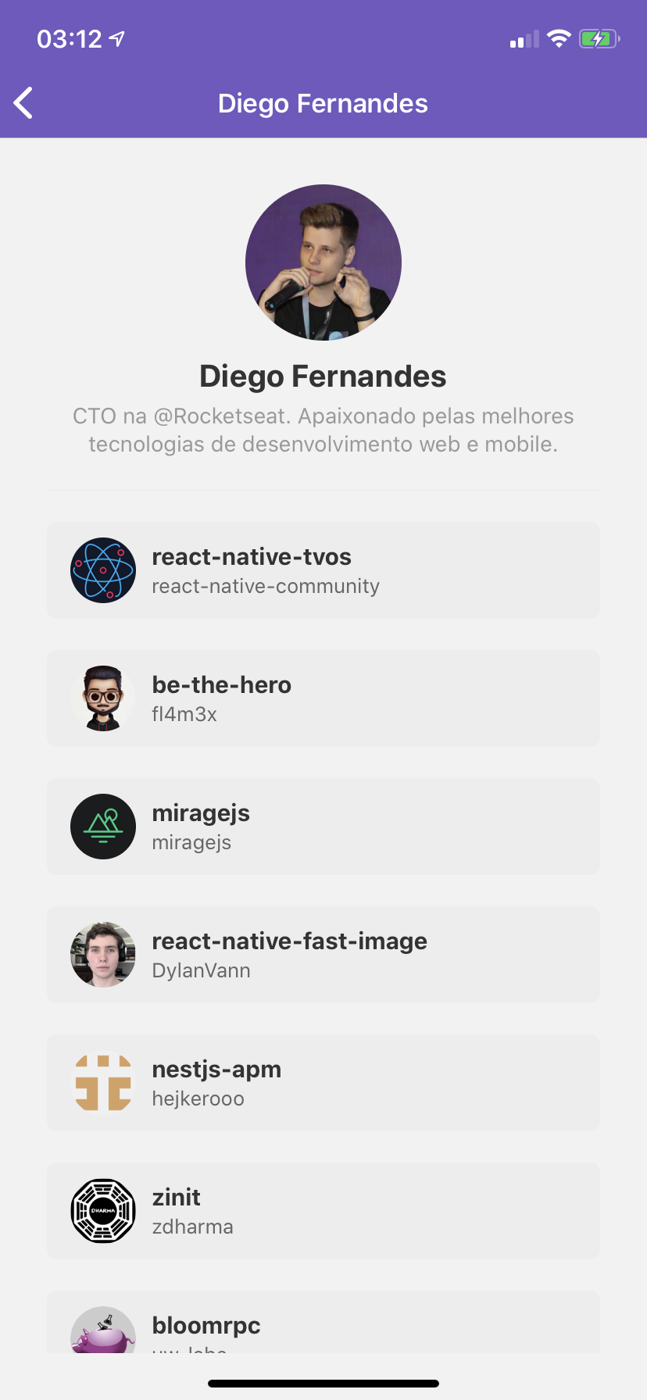
Task: Tap the battery charging indicator
Action: [x=599, y=38]
